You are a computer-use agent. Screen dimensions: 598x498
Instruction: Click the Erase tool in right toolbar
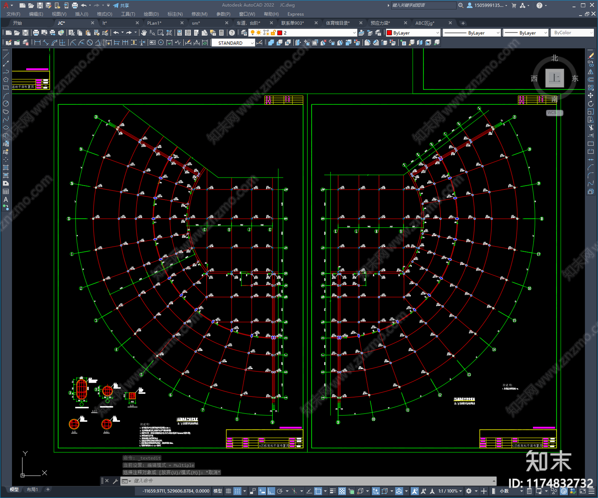[x=591, y=55]
